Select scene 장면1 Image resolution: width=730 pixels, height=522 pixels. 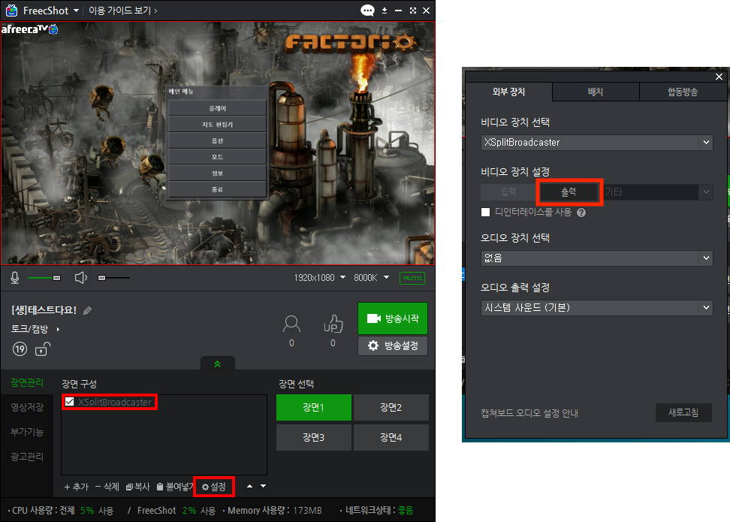[x=314, y=407]
